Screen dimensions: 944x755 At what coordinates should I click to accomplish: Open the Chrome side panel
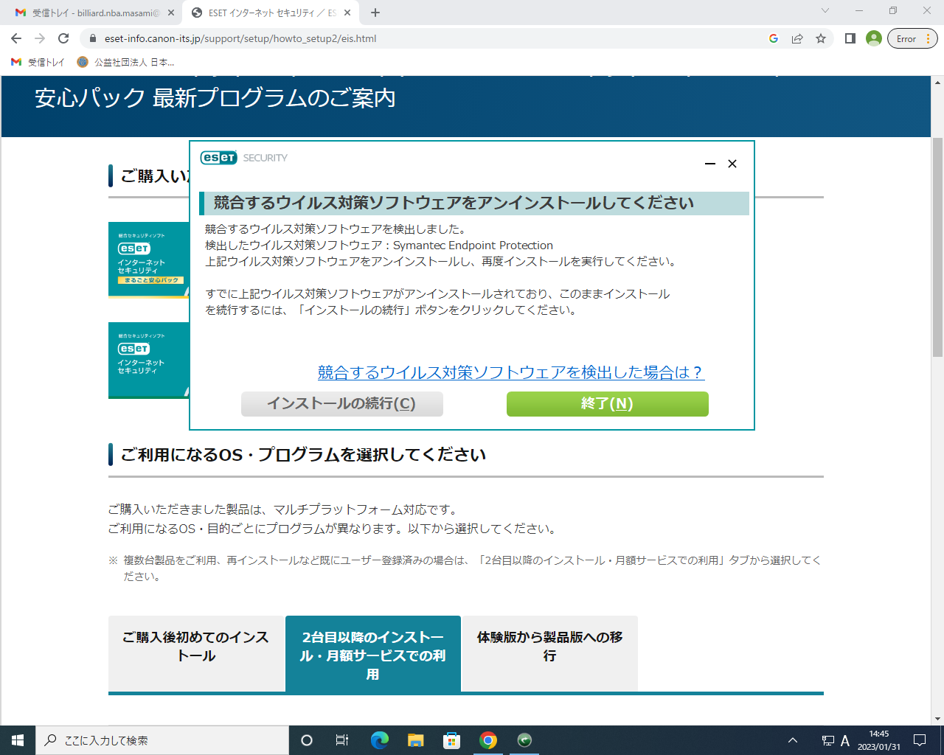850,38
